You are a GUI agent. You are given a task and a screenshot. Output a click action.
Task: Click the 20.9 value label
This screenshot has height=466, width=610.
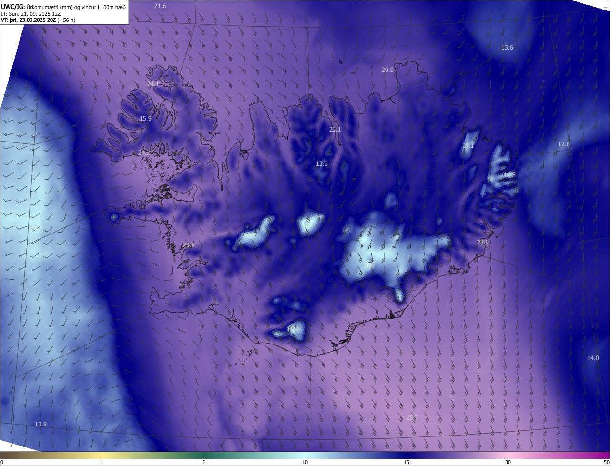point(388,70)
